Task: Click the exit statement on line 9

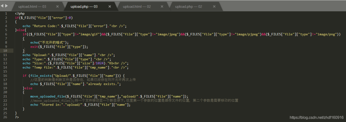Action: pos(34,47)
